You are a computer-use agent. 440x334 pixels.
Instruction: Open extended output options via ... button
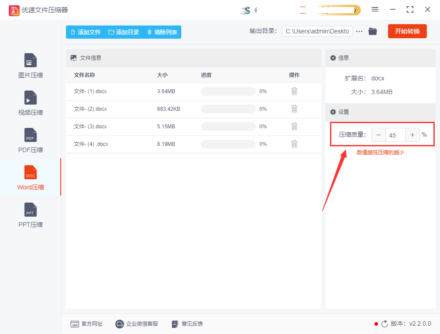[360, 31]
